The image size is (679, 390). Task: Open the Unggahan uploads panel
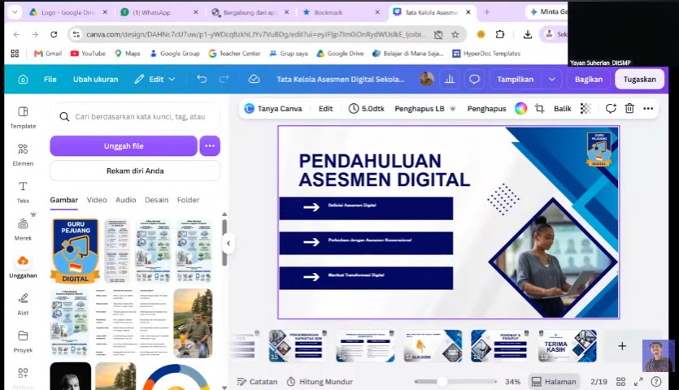[x=23, y=266]
